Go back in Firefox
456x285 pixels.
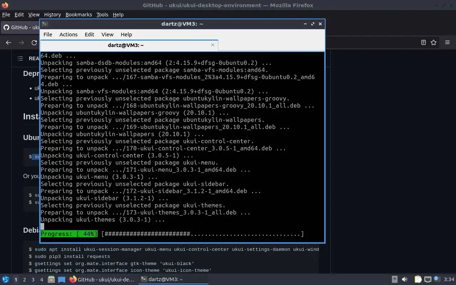click(x=9, y=42)
